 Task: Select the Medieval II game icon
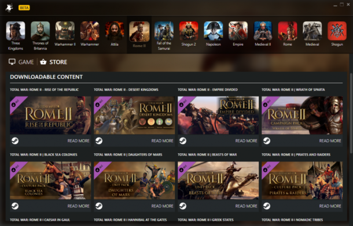pos(263,31)
